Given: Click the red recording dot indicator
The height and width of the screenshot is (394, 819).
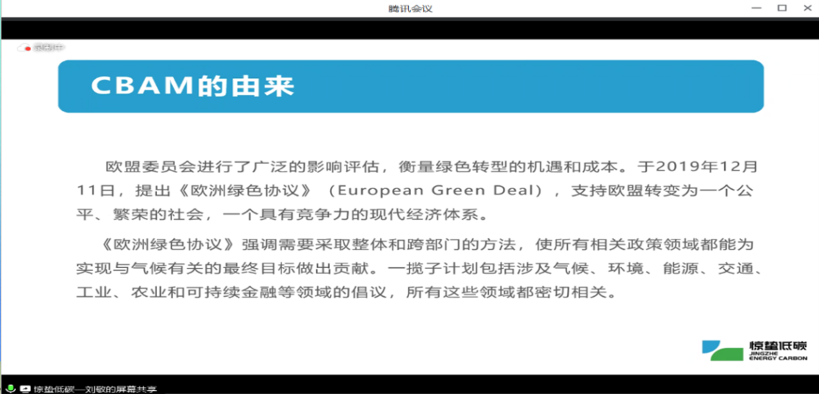Looking at the screenshot, I should coord(28,48).
